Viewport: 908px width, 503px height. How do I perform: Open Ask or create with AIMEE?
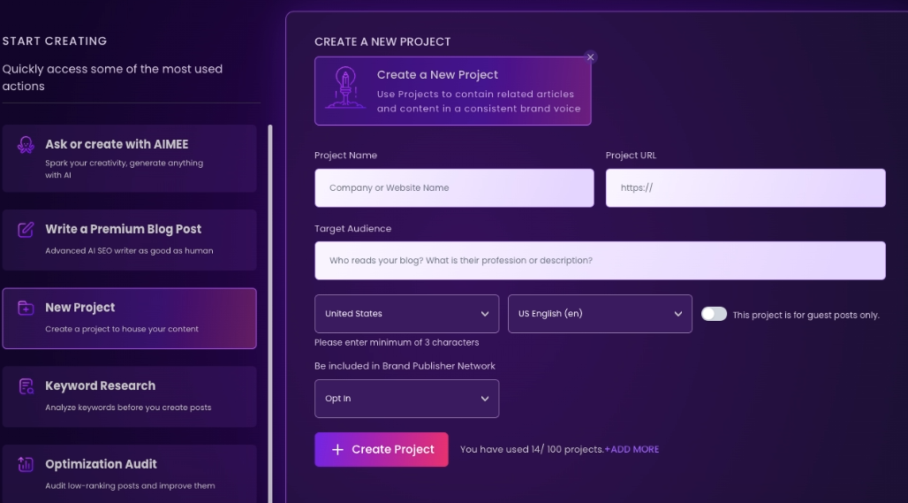pyautogui.click(x=129, y=158)
